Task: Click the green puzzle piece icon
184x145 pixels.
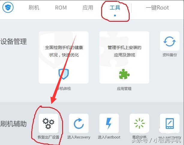Action: pyautogui.click(x=124, y=74)
